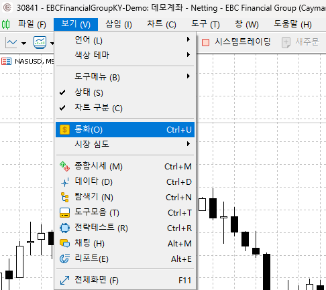Viewport: 326px width, 290px height.
Task: Click the 새주문 button label
Action: pyautogui.click(x=307, y=42)
